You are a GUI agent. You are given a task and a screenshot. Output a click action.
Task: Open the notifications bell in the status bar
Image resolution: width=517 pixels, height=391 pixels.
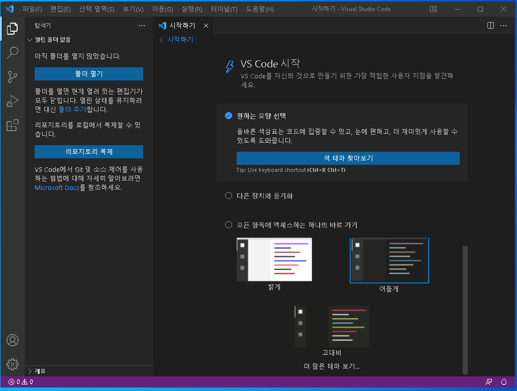tap(504, 382)
